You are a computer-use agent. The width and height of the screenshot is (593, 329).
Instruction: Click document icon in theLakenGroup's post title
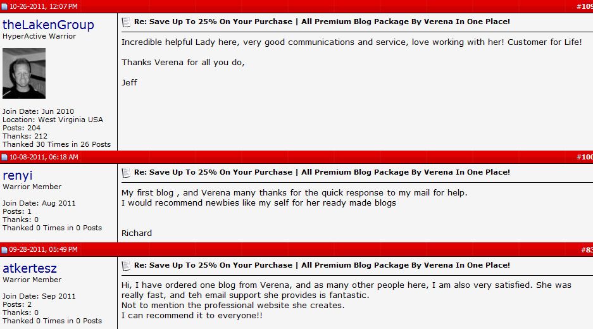pyautogui.click(x=126, y=22)
